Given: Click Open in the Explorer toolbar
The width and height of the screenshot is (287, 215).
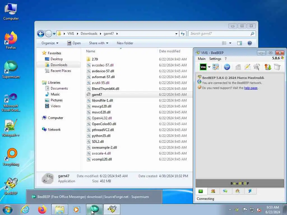Looking at the screenshot, I should click(x=74, y=43).
